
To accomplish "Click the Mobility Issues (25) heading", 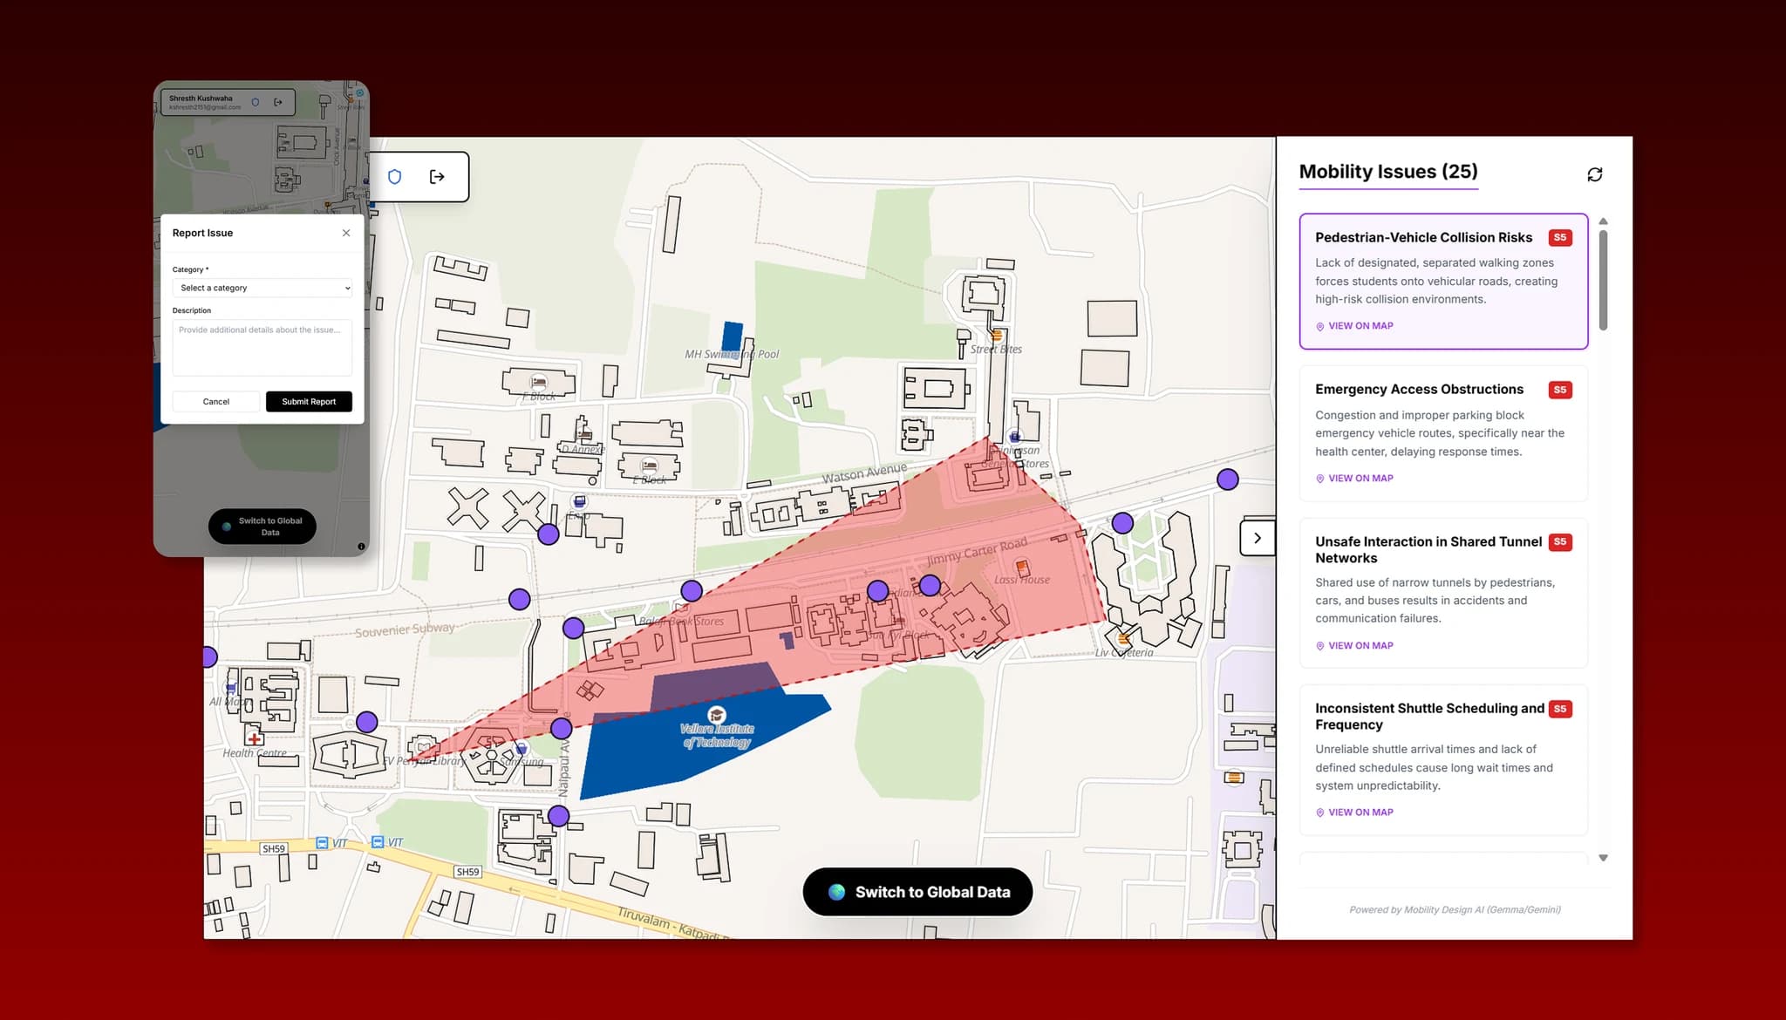I will 1388,172.
